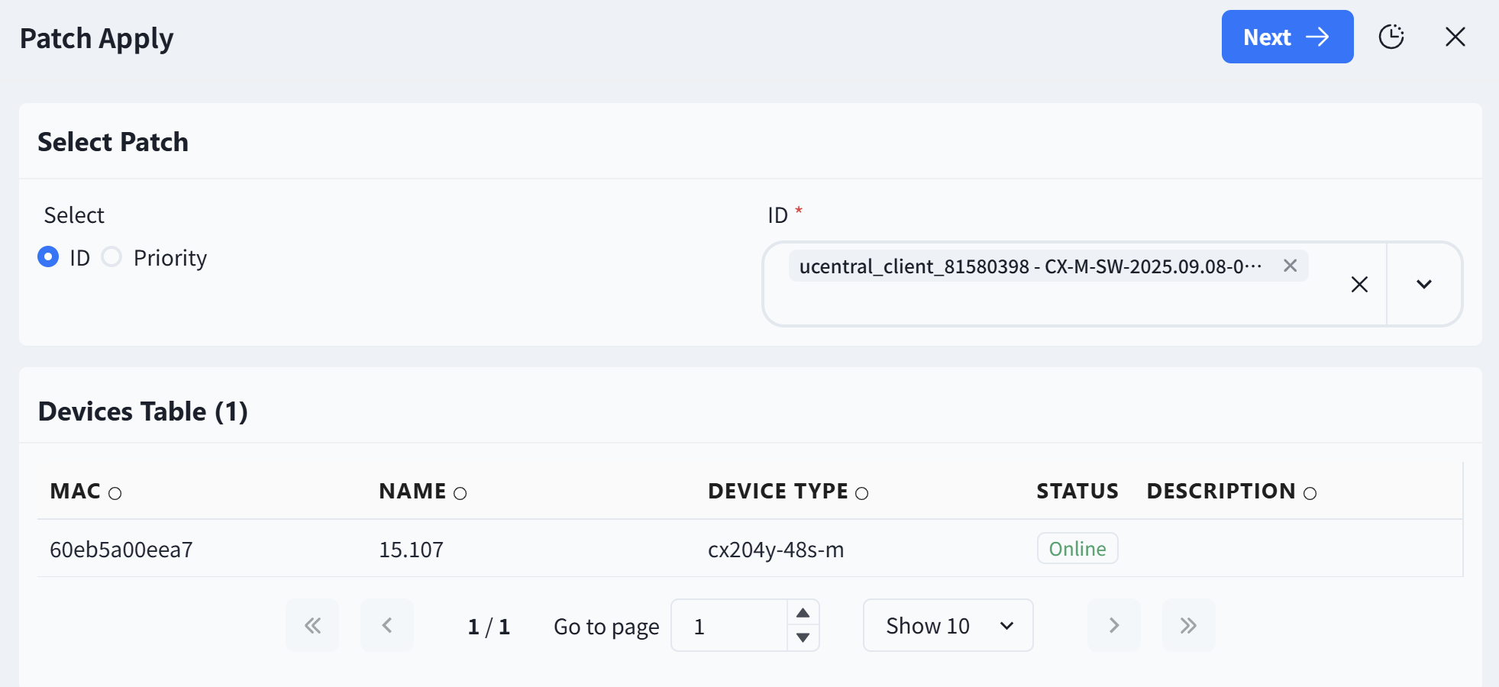
Task: Click device type cx204y-48s-m
Action: (776, 550)
